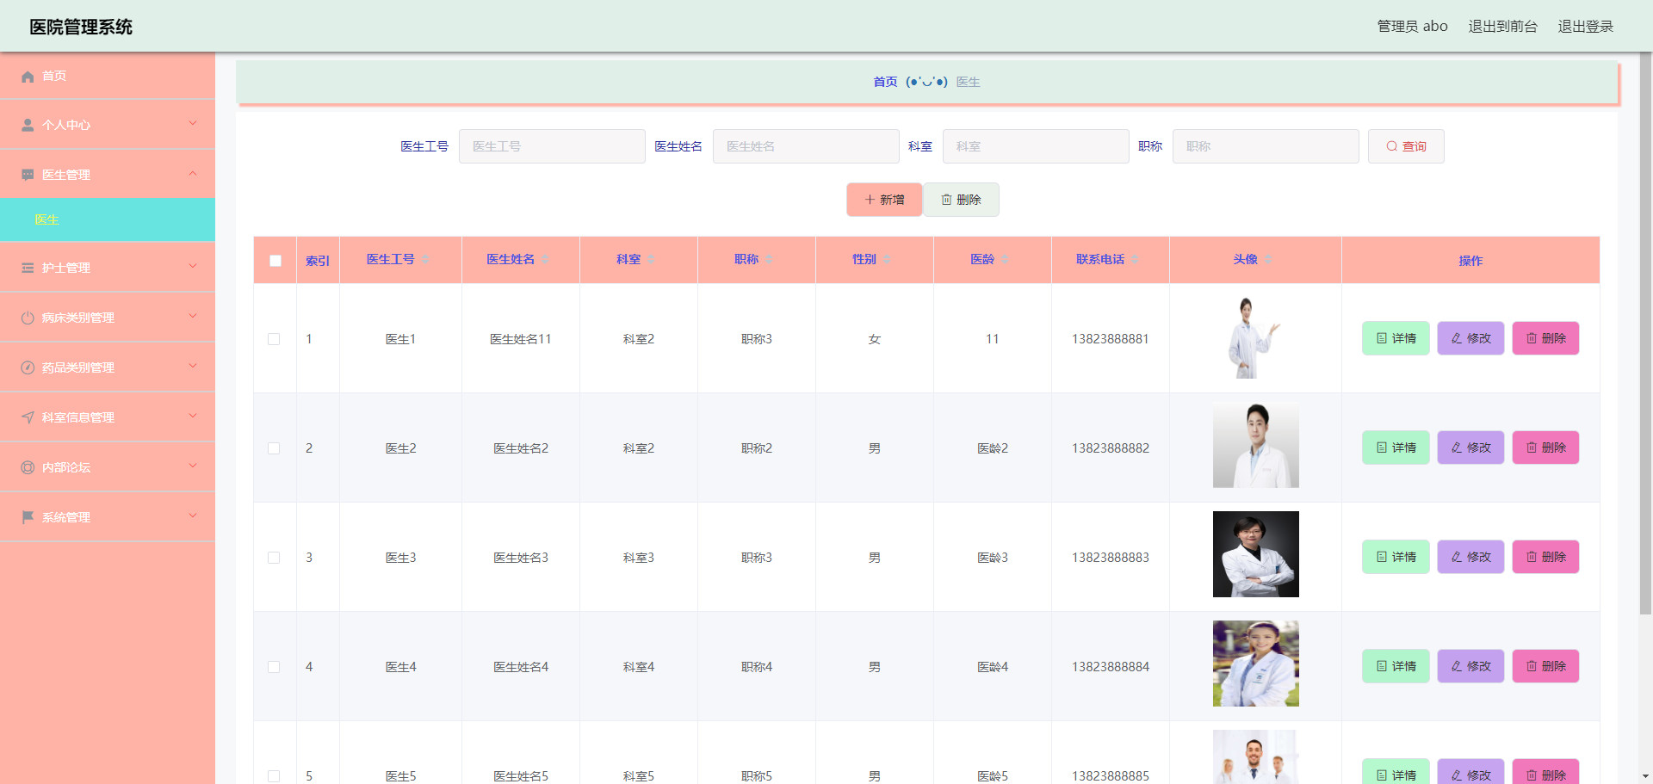Toggle the select-all checkbox in table header
This screenshot has width=1653, height=784.
pos(275,261)
